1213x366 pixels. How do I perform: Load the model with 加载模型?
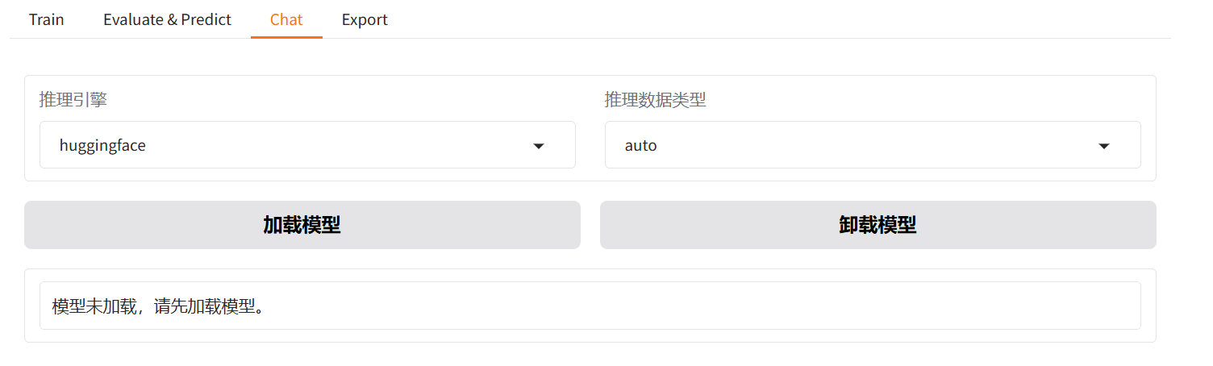coord(302,225)
